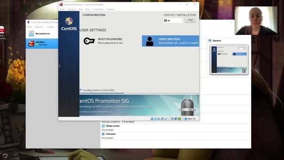Click webcam video overlay thumbnail
The image size is (284, 160).
point(256,20)
